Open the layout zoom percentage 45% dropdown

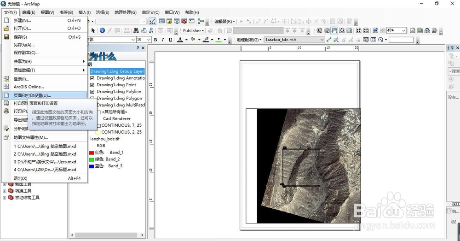click(x=404, y=30)
